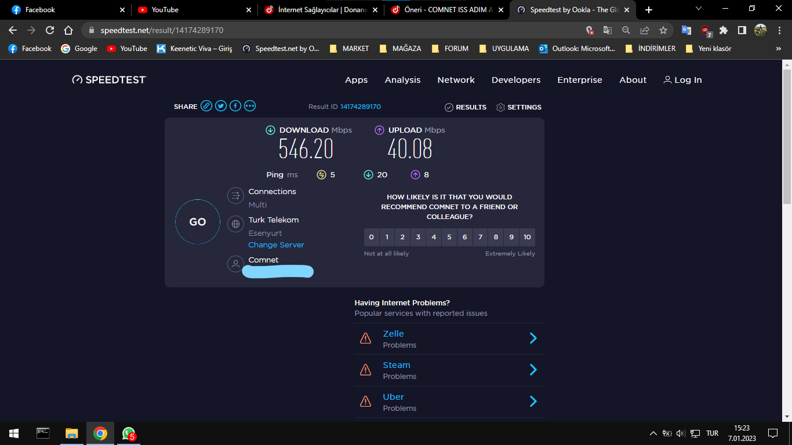Click the share page icon in address bar

(x=645, y=30)
